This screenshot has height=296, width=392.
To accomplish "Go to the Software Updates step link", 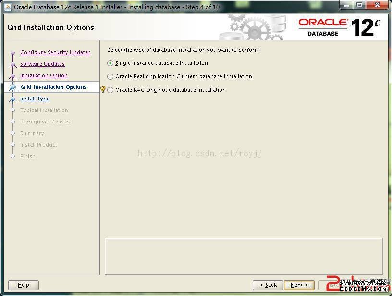I will point(42,64).
